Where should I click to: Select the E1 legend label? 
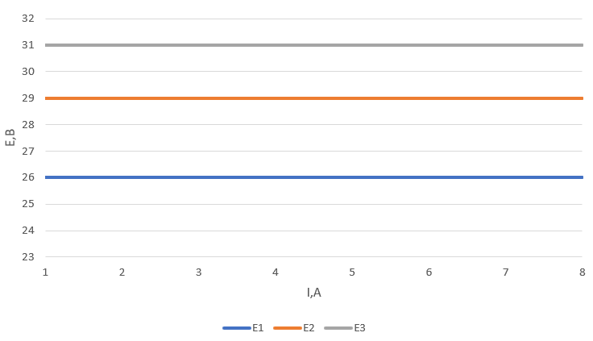[x=258, y=328]
